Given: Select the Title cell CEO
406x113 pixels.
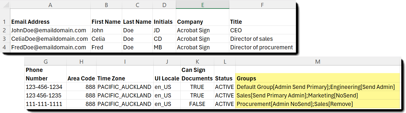Looking at the screenshot, I should 262,30.
